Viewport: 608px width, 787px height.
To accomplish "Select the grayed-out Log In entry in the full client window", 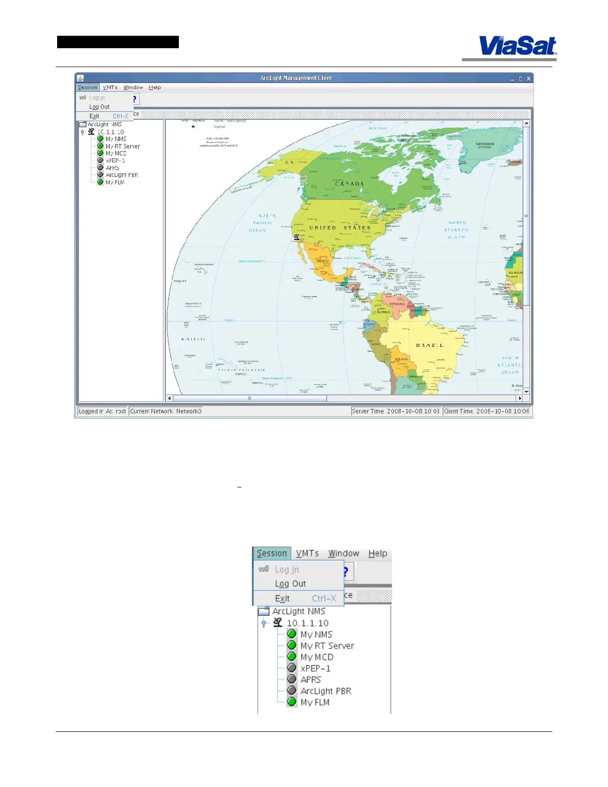I will [x=105, y=98].
